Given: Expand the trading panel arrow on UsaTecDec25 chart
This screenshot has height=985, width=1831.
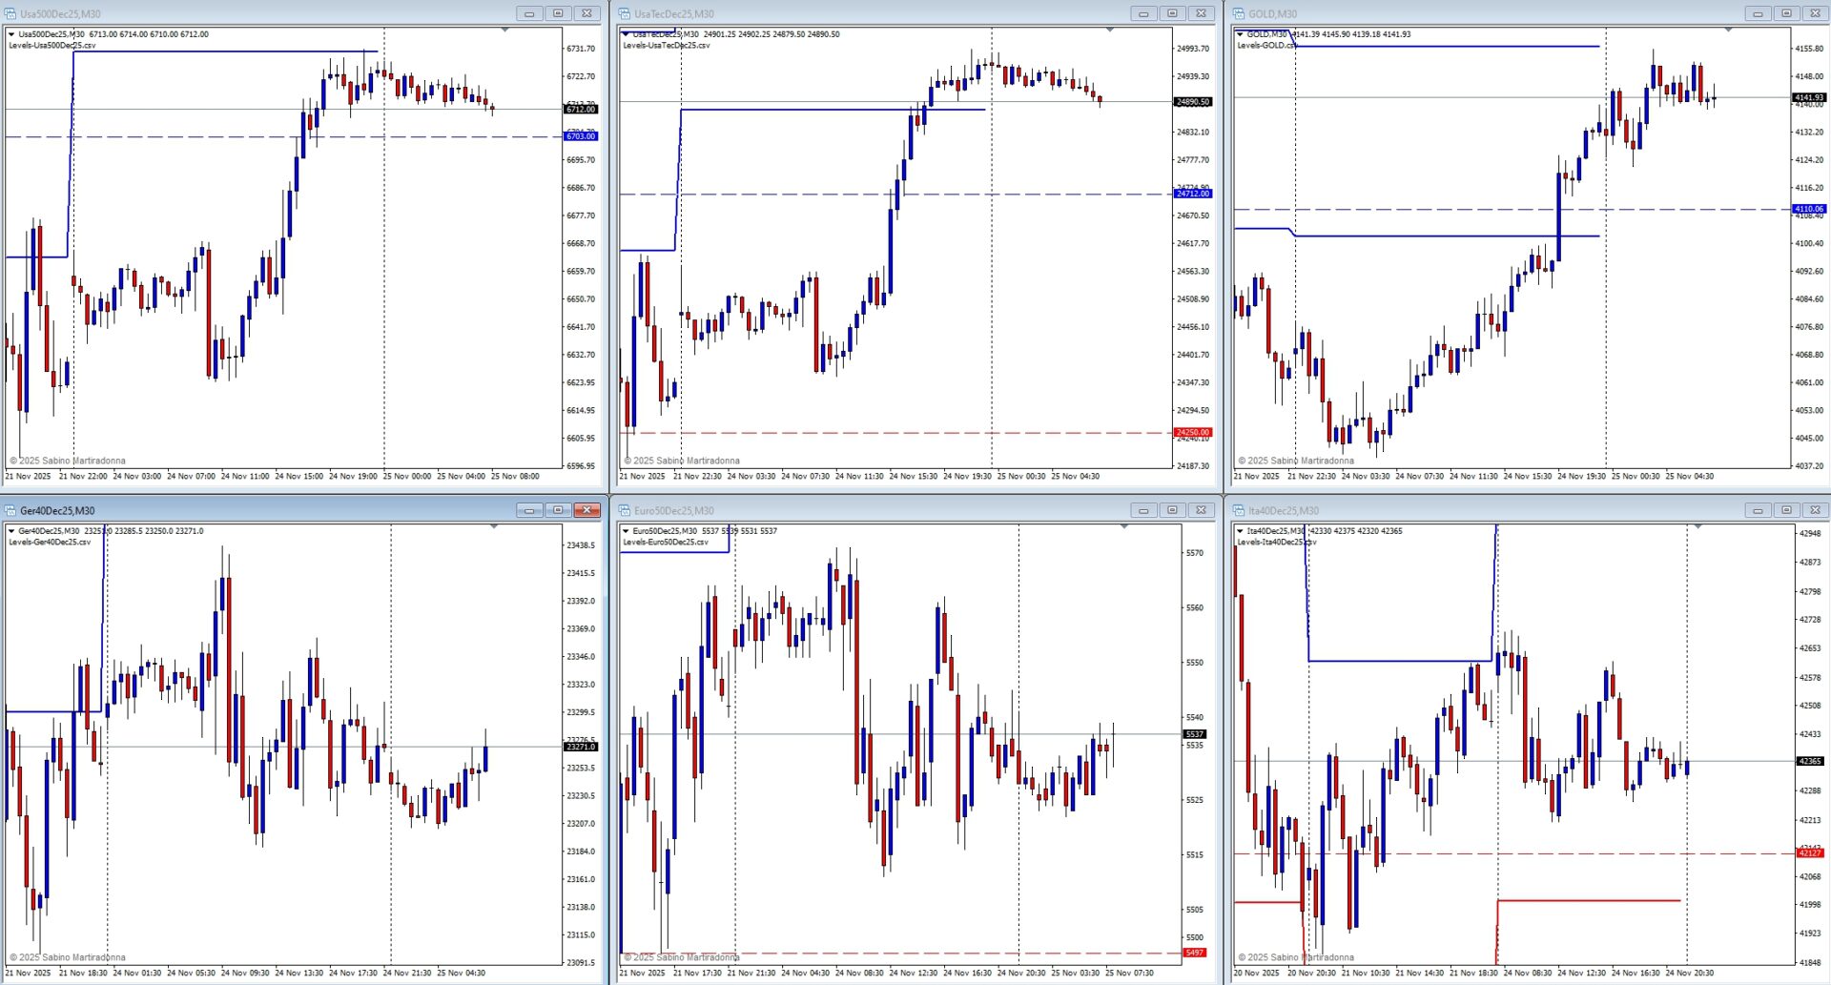Looking at the screenshot, I should point(626,34).
